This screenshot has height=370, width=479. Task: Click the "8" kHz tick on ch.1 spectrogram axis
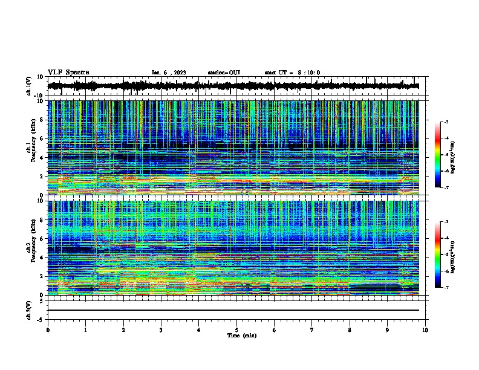(42, 120)
